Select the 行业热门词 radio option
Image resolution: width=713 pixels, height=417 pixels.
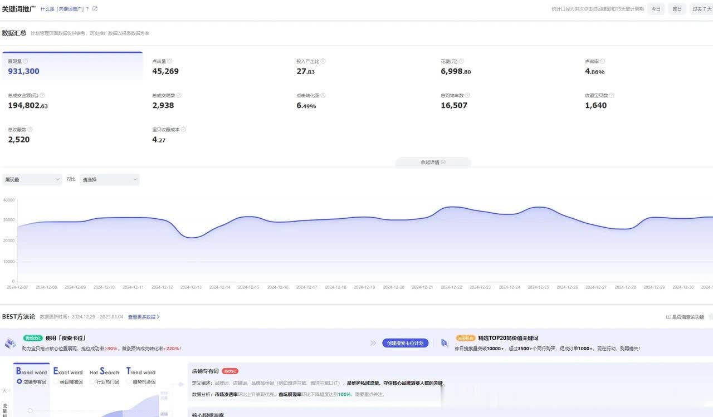[x=92, y=382]
